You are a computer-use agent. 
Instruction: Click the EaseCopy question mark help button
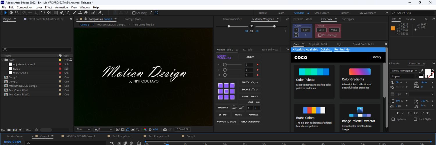pyautogui.click(x=296, y=30)
